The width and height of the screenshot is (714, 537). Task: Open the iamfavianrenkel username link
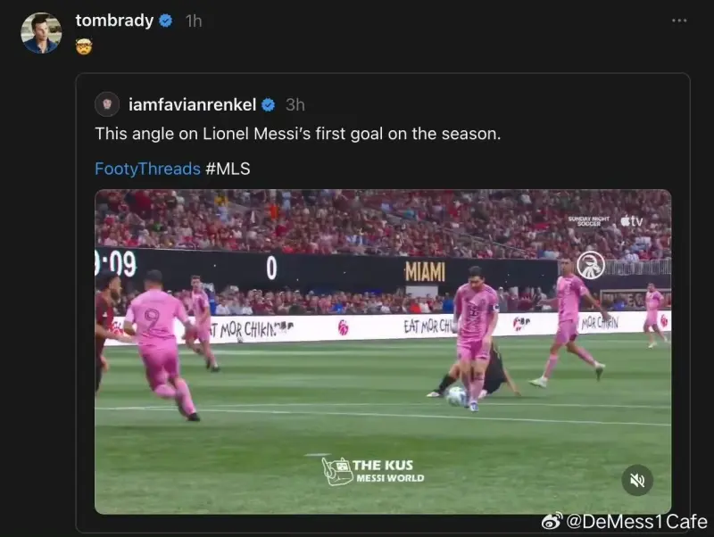pyautogui.click(x=192, y=104)
